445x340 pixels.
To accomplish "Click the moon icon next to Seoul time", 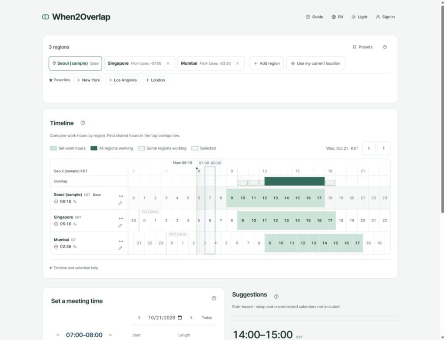I will (x=75, y=201).
